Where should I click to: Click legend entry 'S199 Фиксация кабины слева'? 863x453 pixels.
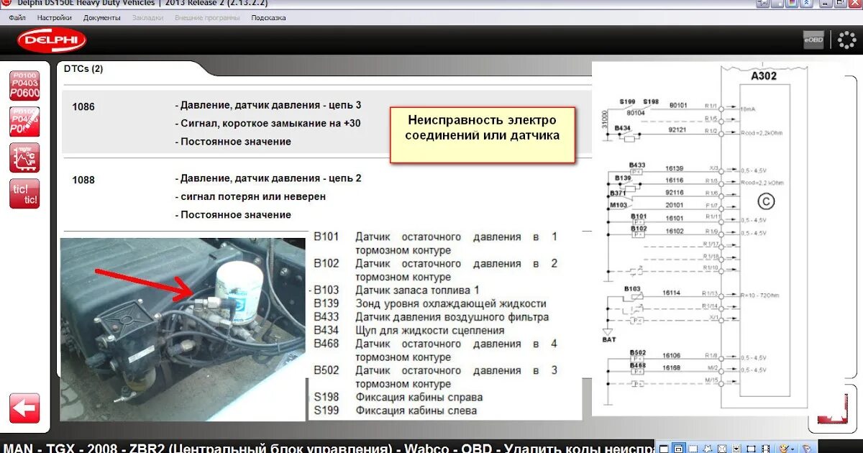click(396, 411)
